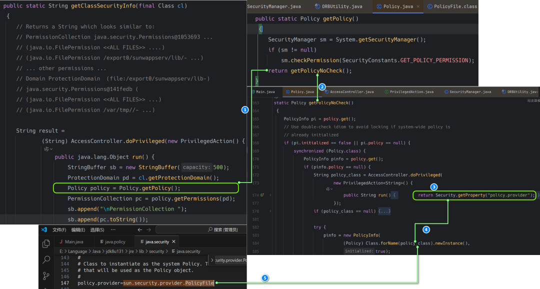
Task: Go back with VS Code left arrow
Action: pyautogui.click(x=139, y=230)
